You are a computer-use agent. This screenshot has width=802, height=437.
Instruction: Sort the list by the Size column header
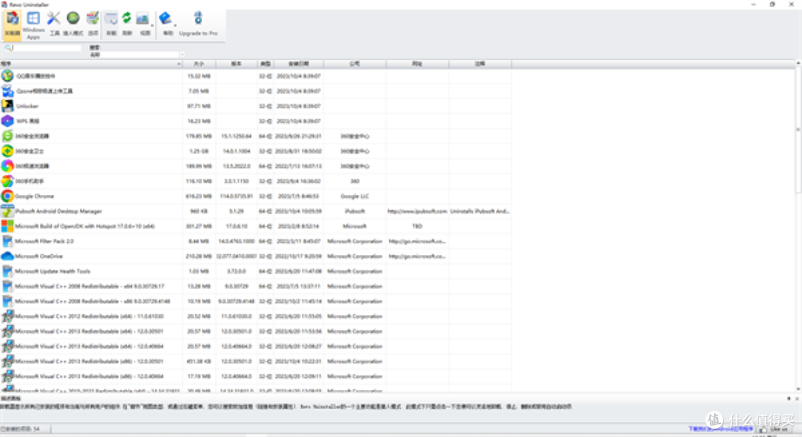[x=199, y=64]
